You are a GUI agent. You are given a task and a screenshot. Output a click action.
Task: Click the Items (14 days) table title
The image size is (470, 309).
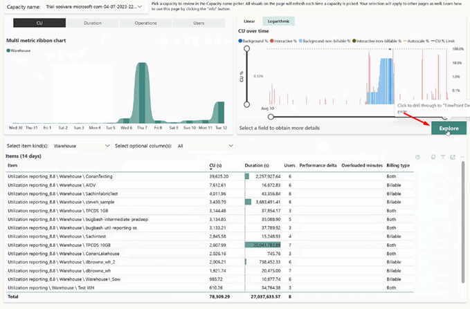pyautogui.click(x=24, y=156)
